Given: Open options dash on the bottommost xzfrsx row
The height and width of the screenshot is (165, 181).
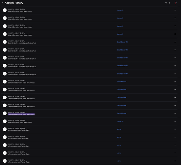Looking at the screenshot, I should click(175, 161).
